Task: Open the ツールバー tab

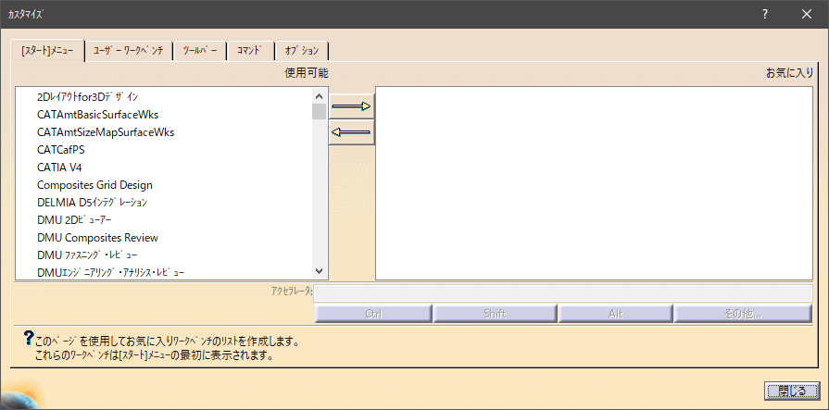Action: 200,52
